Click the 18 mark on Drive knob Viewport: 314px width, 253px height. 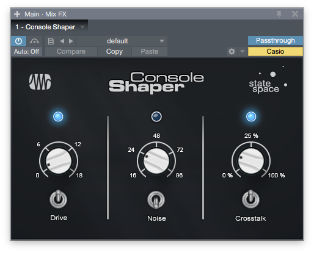click(x=79, y=175)
